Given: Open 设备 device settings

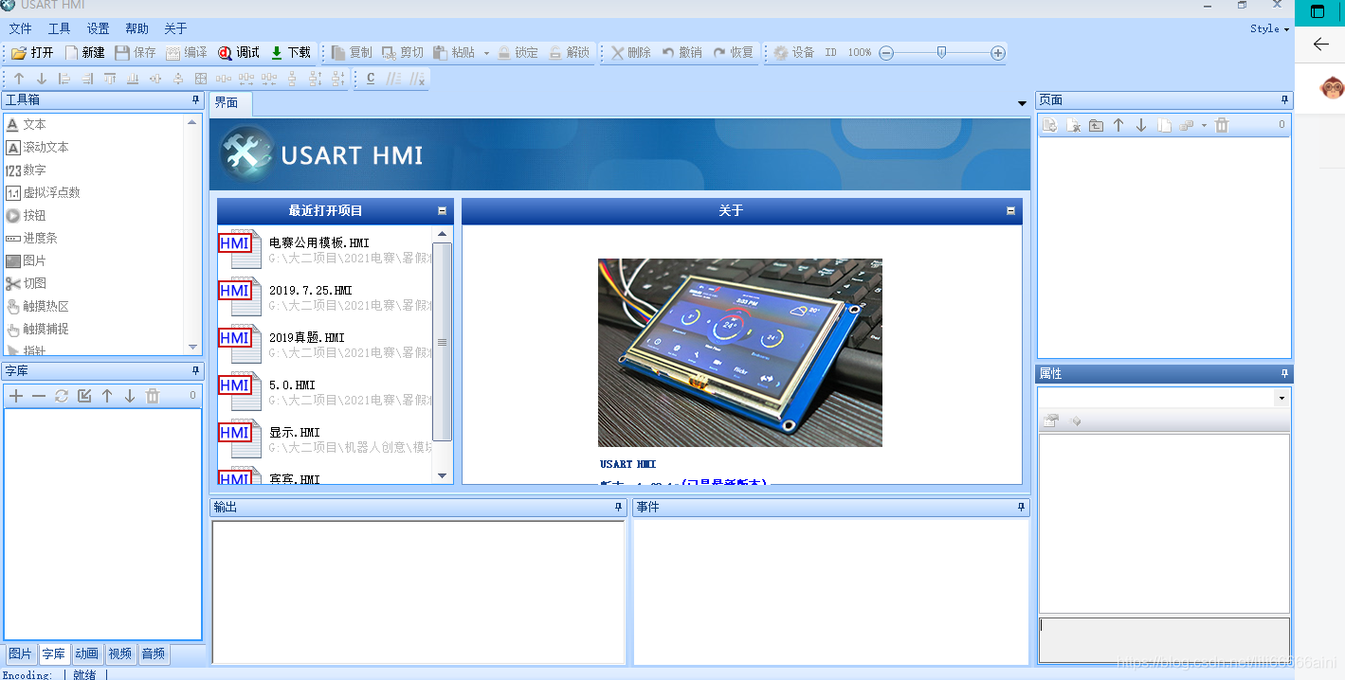Looking at the screenshot, I should pos(794,53).
